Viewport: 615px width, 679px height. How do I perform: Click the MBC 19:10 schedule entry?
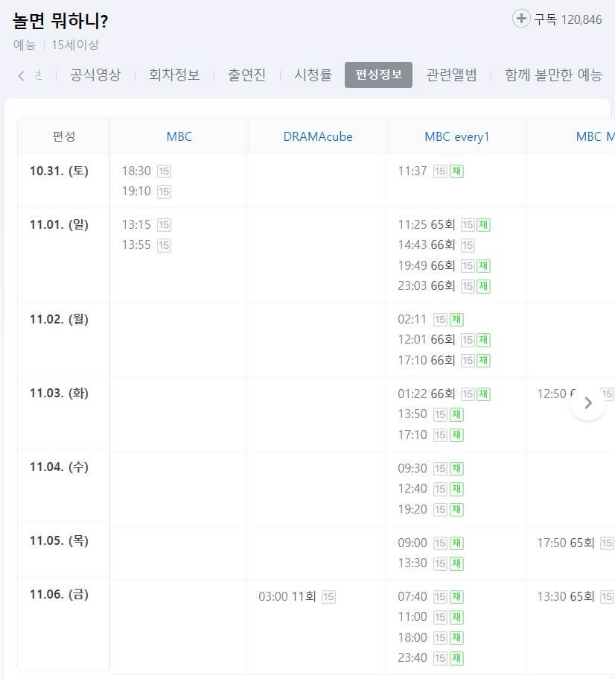coord(146,192)
